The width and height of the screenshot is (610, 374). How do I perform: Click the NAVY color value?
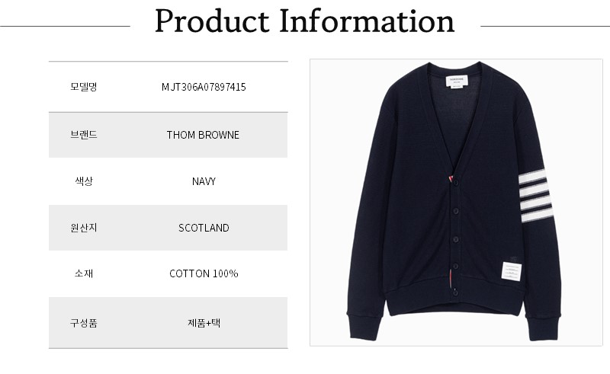click(x=204, y=181)
